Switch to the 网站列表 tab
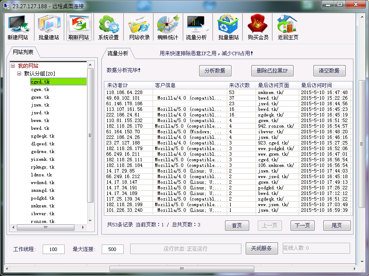 tap(23, 53)
